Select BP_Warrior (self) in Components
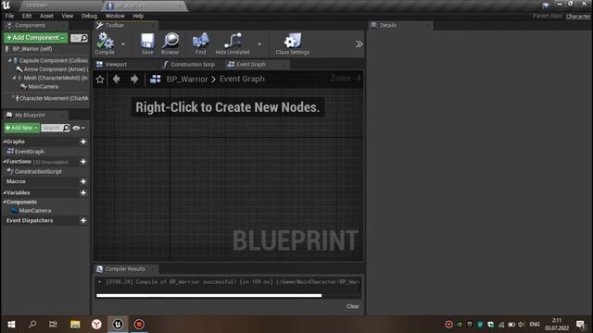The height and width of the screenshot is (333, 593). pyautogui.click(x=32, y=49)
